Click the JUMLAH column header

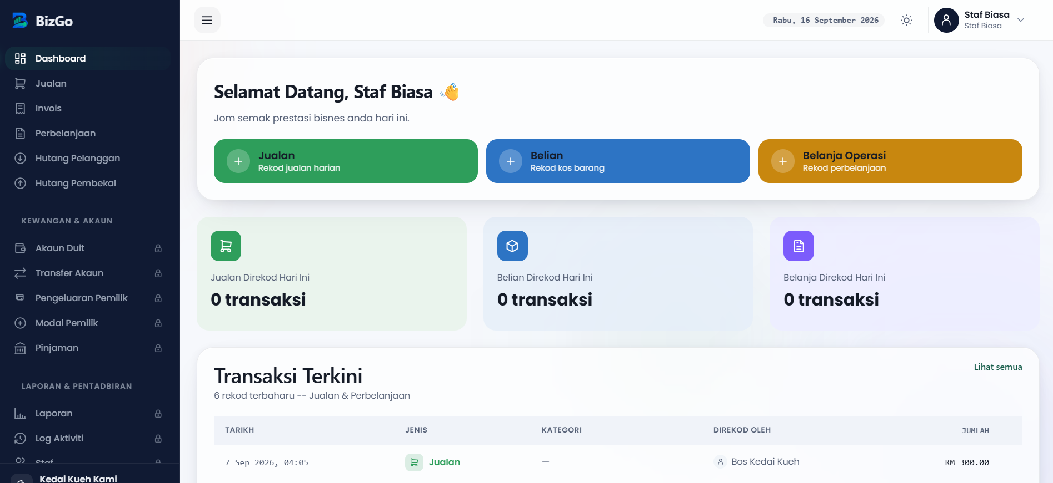coord(976,430)
